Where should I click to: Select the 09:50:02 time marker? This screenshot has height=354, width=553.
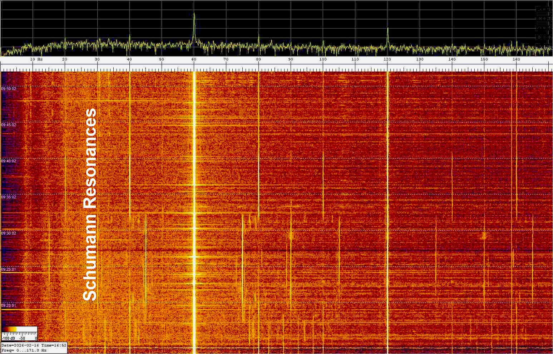(x=9, y=89)
